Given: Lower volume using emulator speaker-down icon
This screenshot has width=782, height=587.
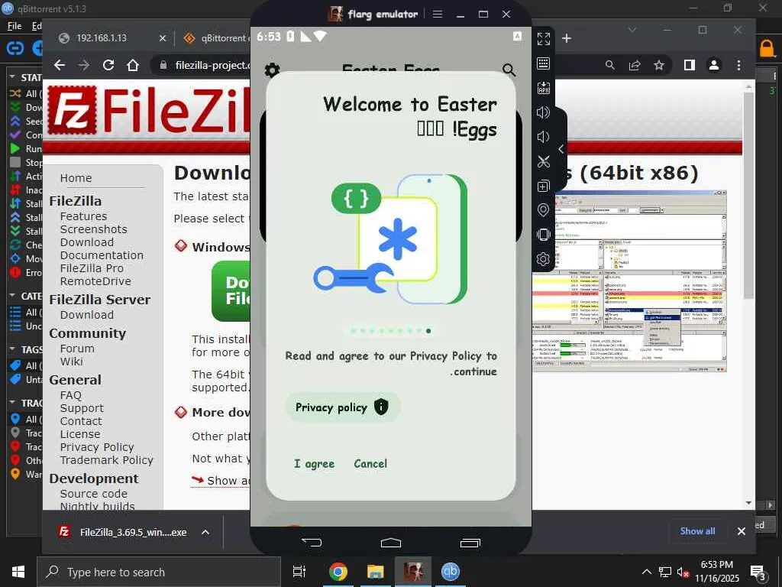Looking at the screenshot, I should pos(543,137).
